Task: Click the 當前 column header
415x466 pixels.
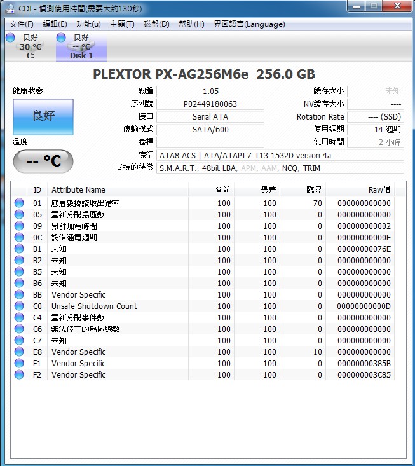Action: click(x=211, y=189)
